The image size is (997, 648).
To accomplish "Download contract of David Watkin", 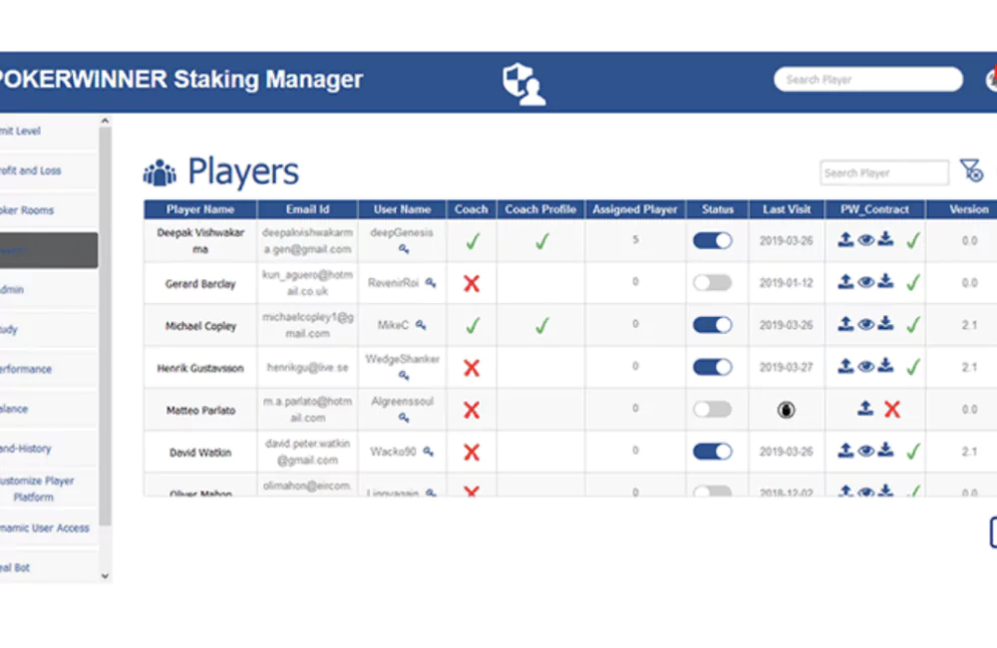I will click(885, 451).
